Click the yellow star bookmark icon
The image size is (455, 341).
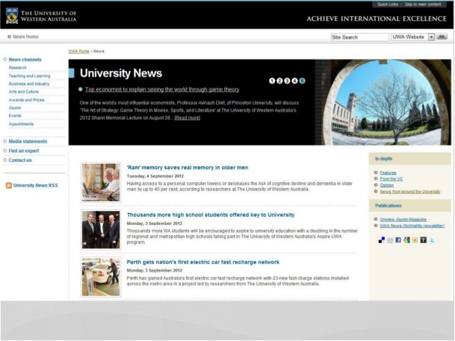point(415,240)
